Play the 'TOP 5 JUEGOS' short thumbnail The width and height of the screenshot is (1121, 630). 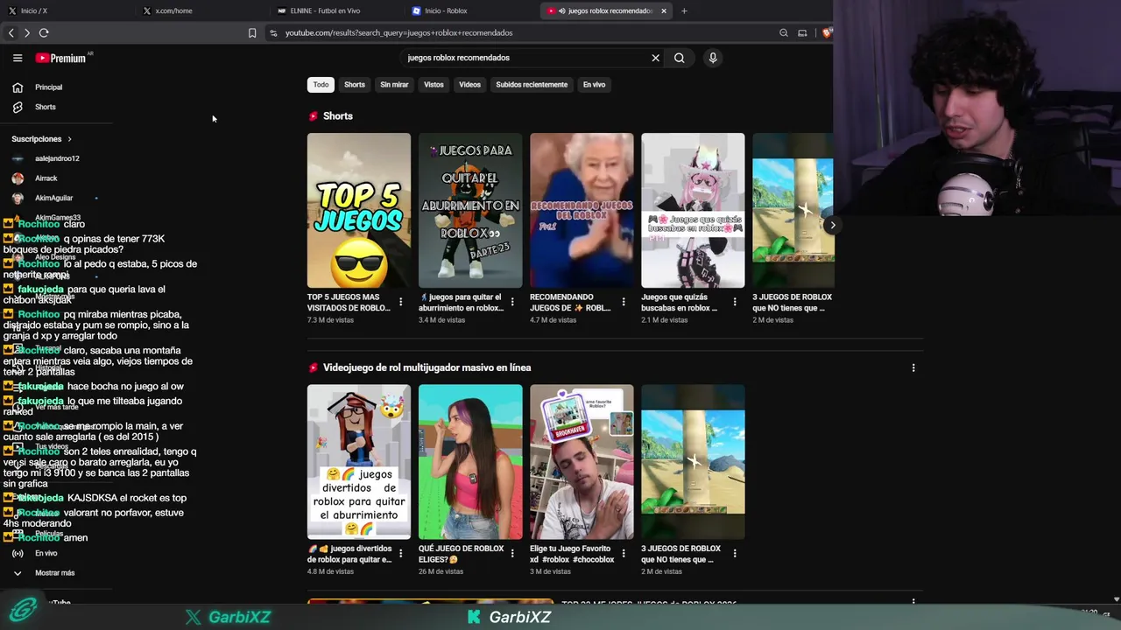pyautogui.click(x=359, y=210)
